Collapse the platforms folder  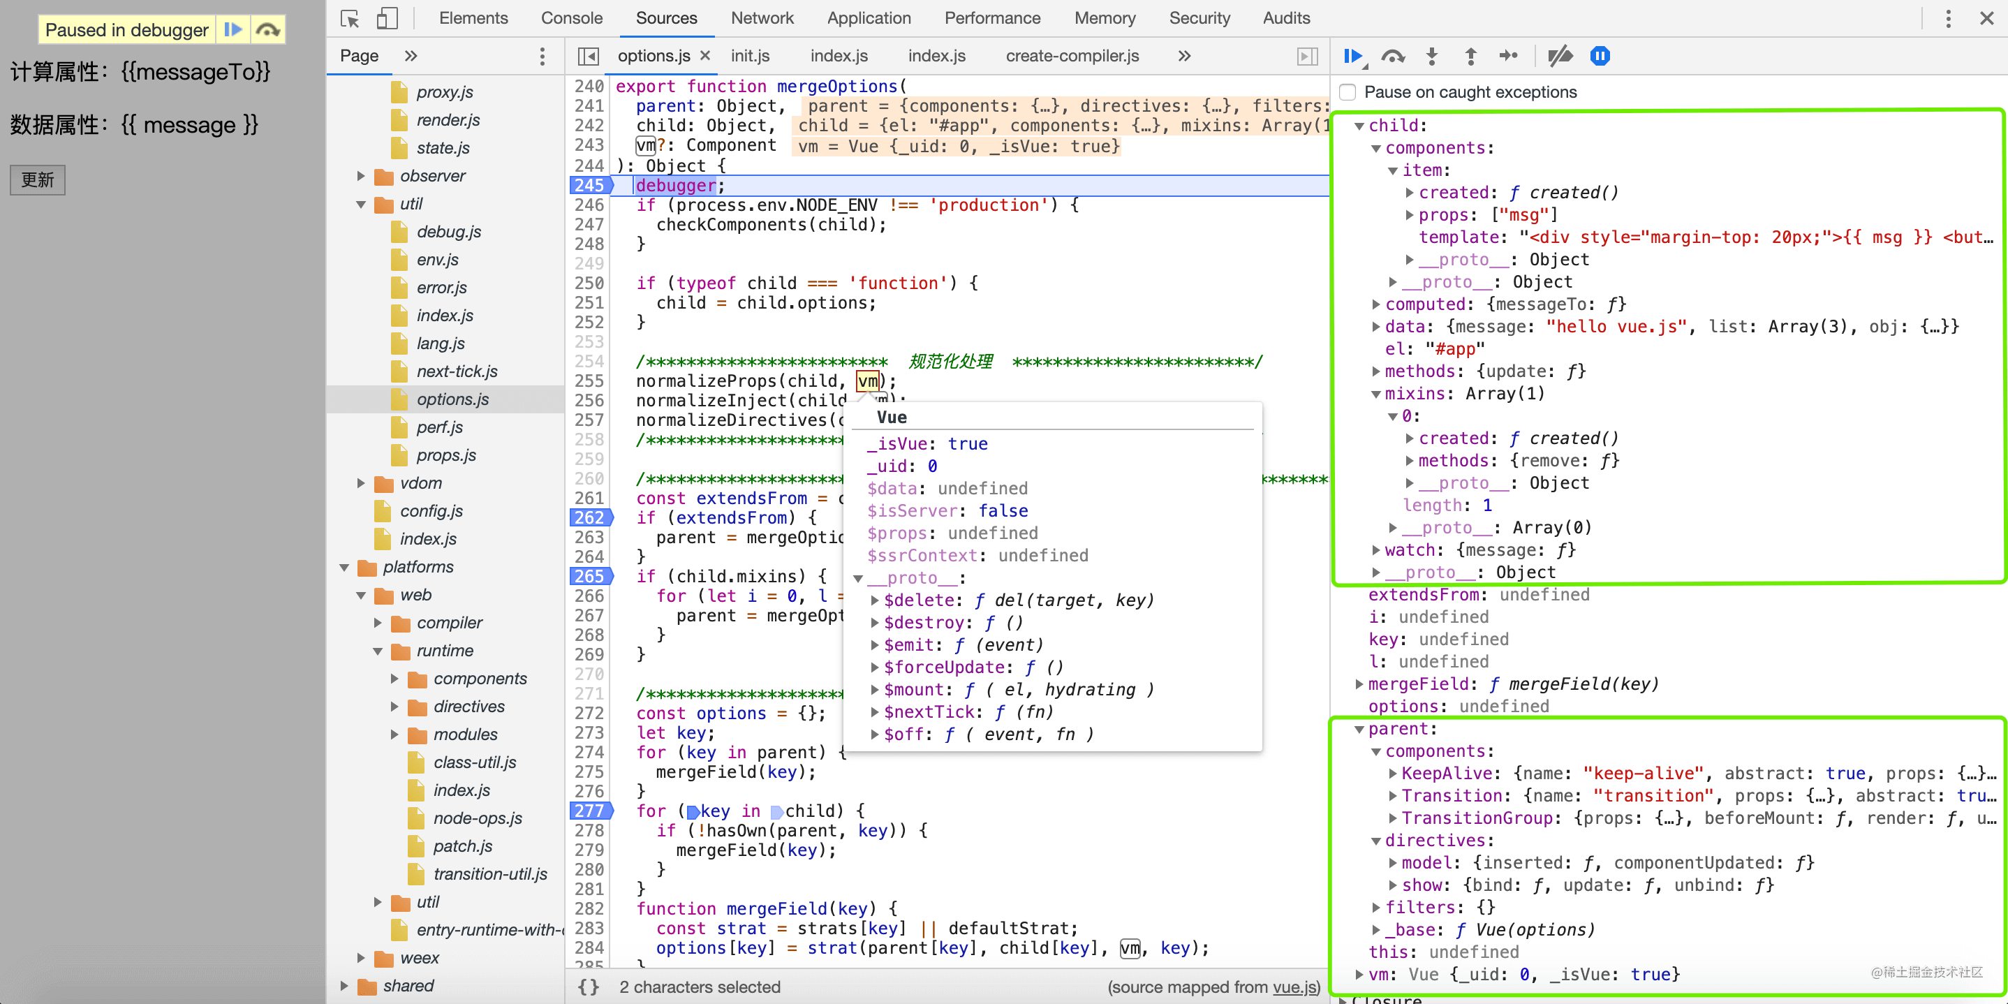tap(344, 568)
